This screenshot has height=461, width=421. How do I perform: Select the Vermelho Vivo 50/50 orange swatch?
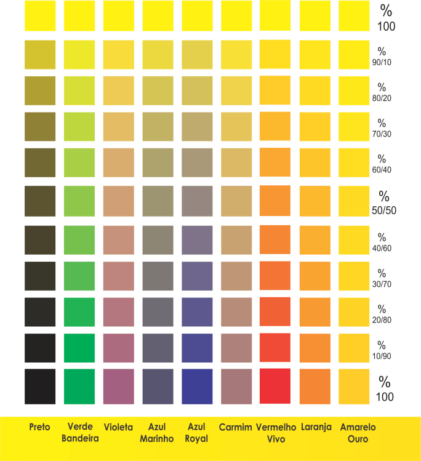pyautogui.click(x=275, y=201)
